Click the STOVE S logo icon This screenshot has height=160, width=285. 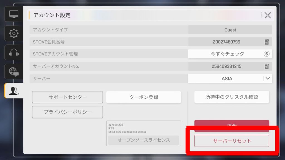(267, 54)
